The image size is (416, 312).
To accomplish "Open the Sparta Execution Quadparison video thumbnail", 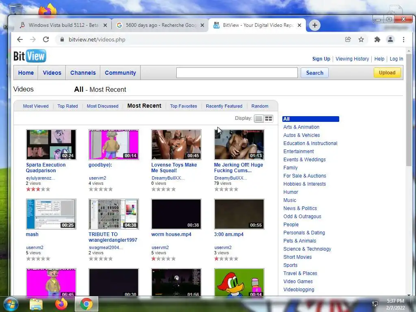I will [51, 145].
